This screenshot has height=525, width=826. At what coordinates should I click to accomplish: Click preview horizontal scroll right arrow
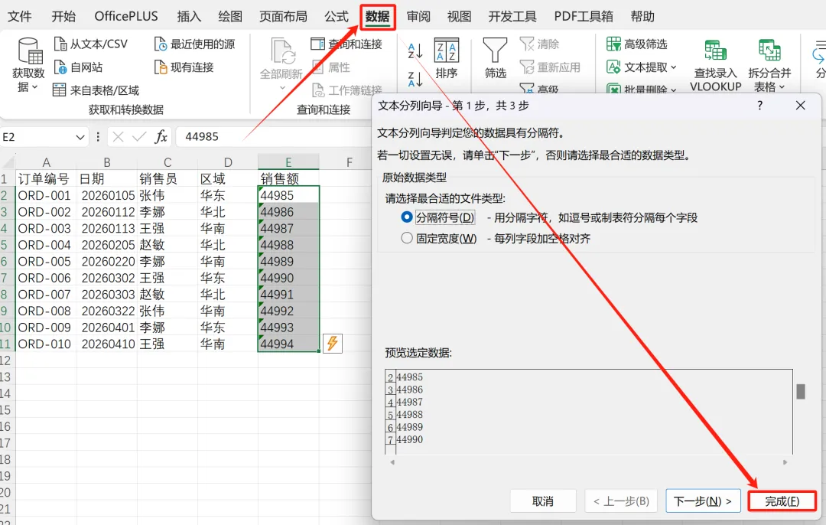[x=785, y=462]
